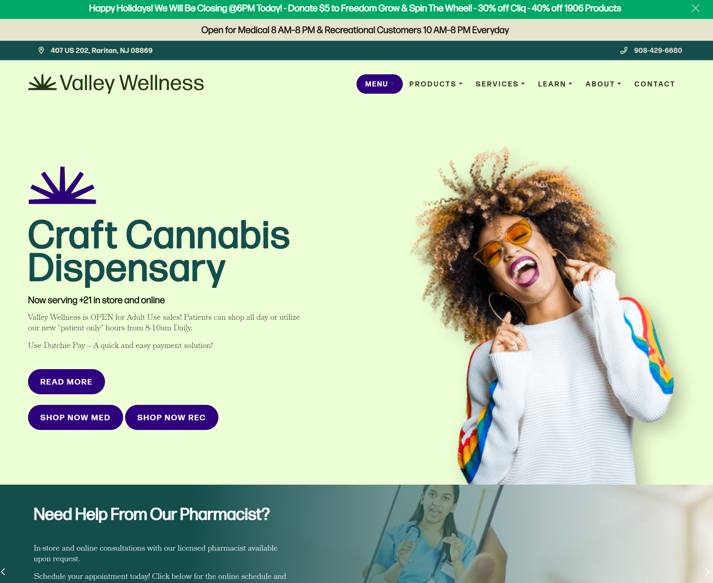
Task: Open the ABOUT navigation menu
Action: (x=603, y=84)
